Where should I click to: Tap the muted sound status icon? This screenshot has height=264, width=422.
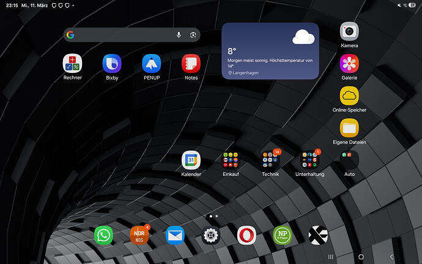point(399,5)
